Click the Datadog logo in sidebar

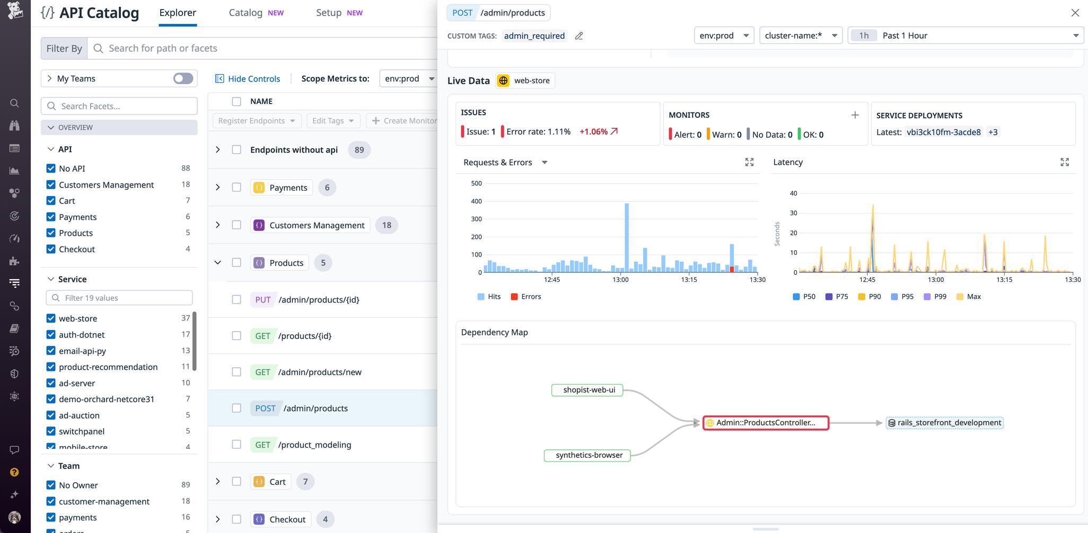[15, 10]
